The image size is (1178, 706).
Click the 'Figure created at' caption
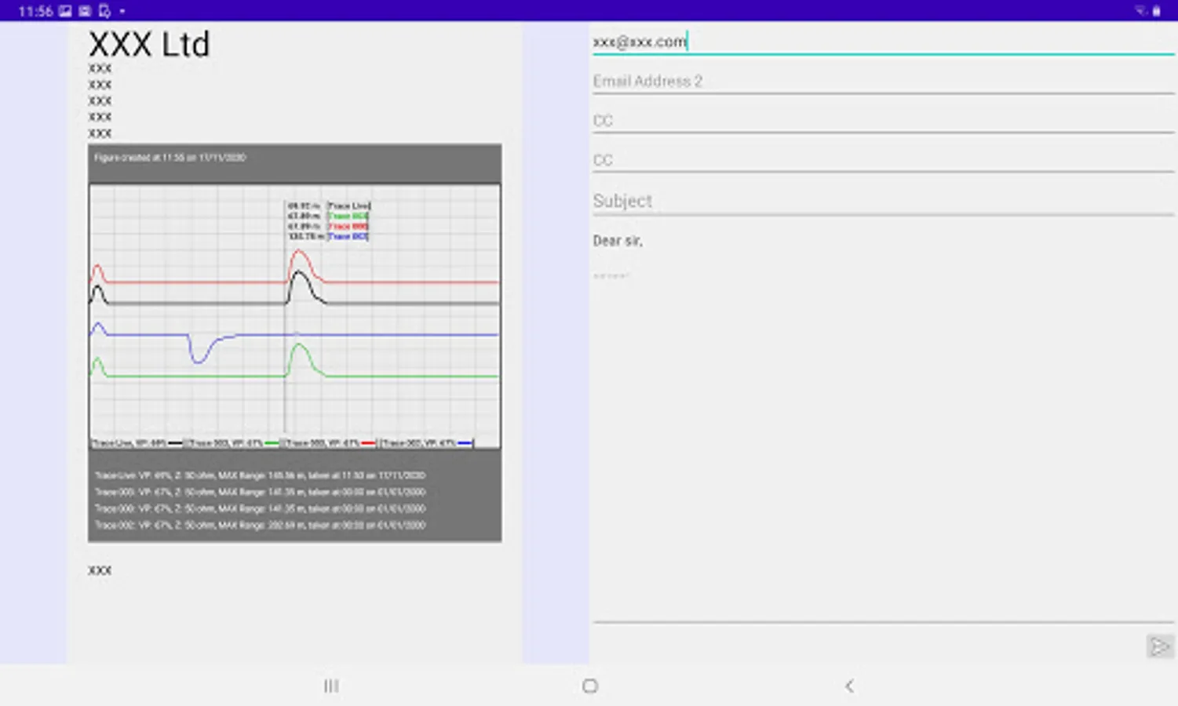170,158
